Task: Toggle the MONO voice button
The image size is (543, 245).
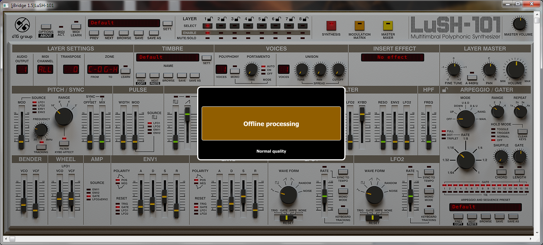Action: coord(235,71)
